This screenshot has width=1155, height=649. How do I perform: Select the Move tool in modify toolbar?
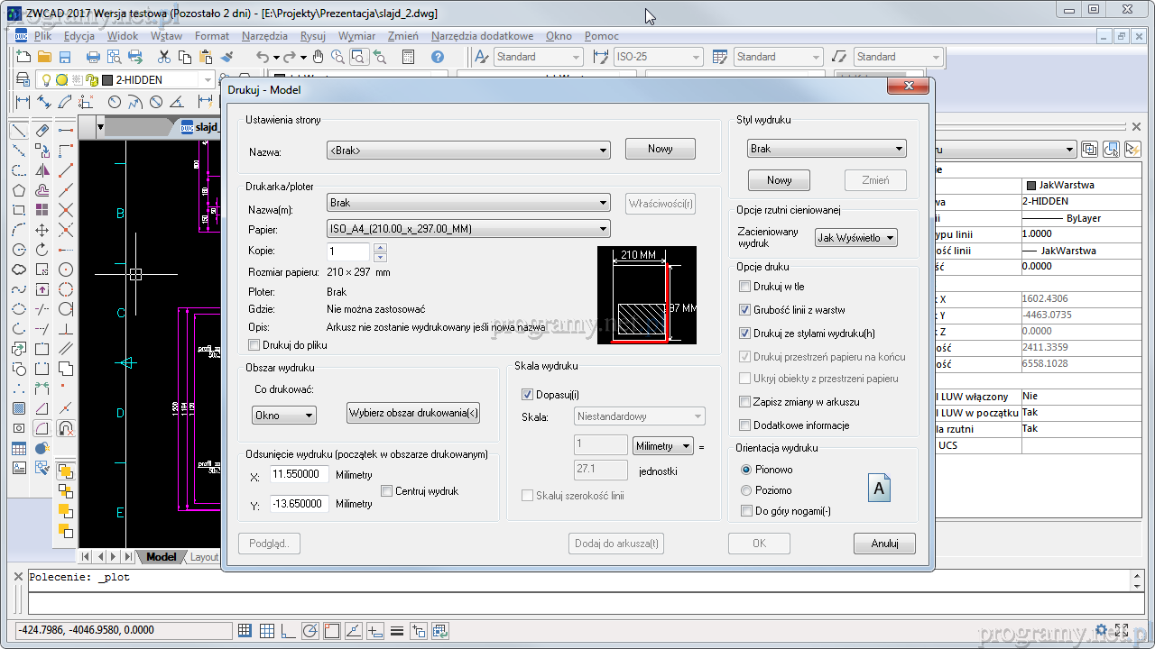click(x=42, y=230)
